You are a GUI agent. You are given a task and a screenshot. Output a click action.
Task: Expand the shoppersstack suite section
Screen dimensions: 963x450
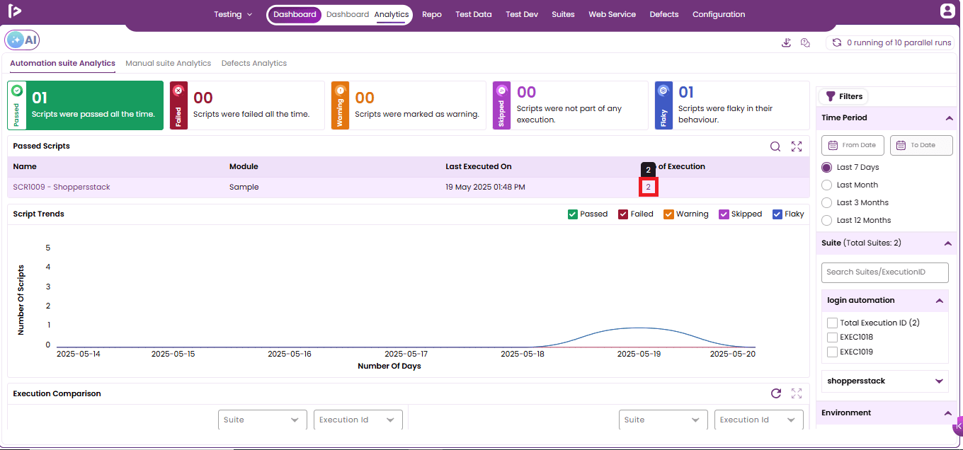pos(939,381)
